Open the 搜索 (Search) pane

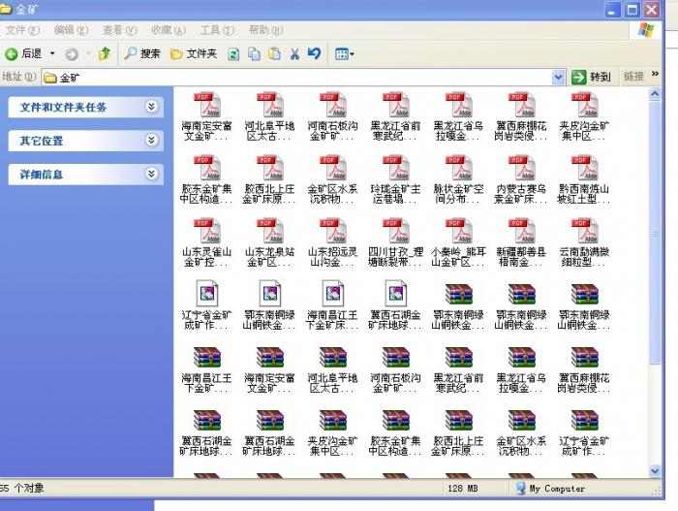click(141, 53)
